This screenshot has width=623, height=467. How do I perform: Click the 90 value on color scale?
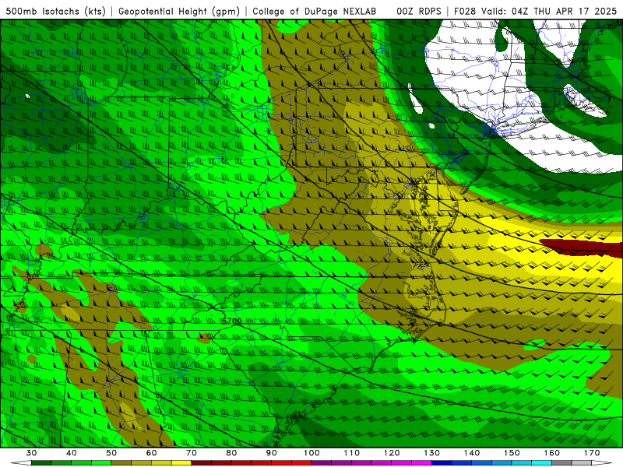(x=271, y=453)
